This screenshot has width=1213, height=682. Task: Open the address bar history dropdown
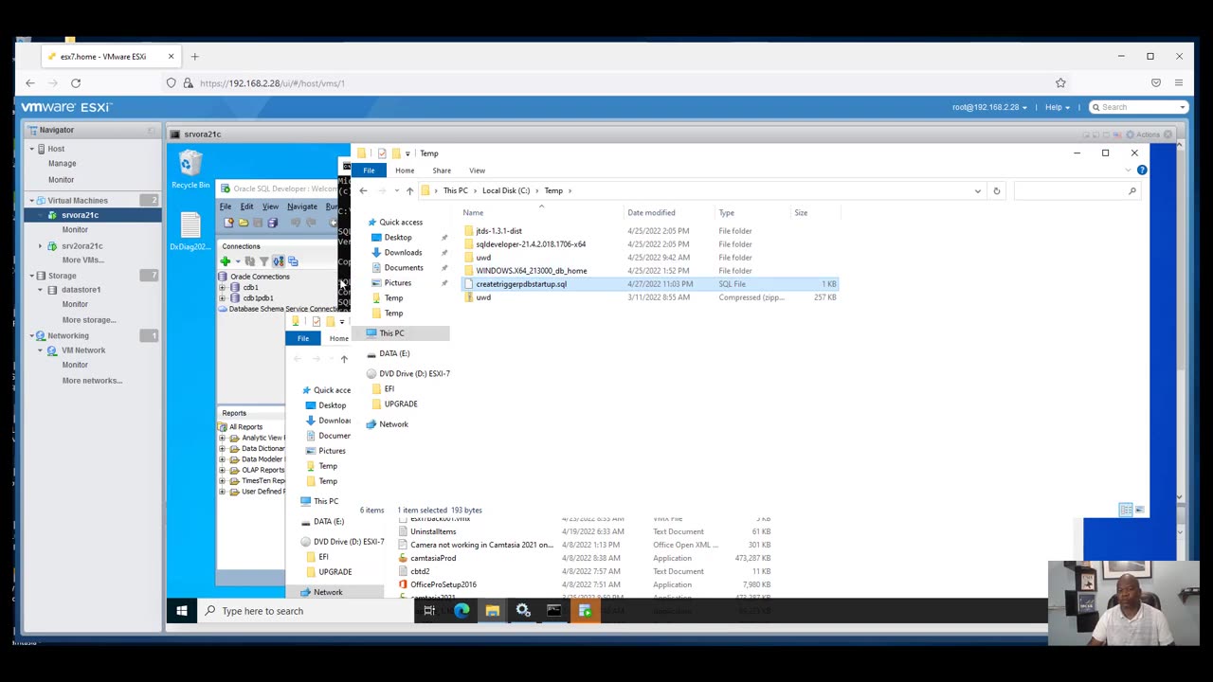978,191
